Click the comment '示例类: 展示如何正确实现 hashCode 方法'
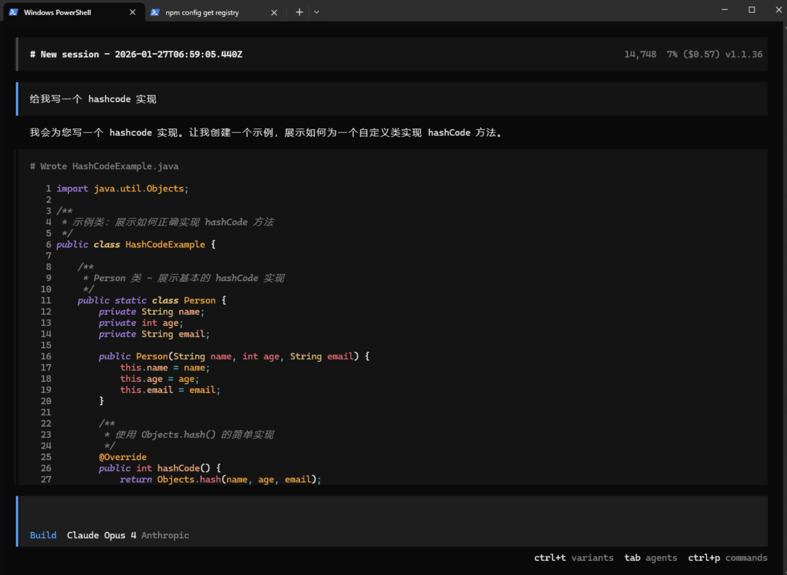 tap(173, 222)
